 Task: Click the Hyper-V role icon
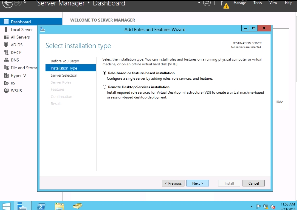pyautogui.click(x=6, y=75)
